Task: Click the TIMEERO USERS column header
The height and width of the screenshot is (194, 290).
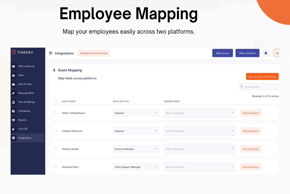Action: (172, 101)
